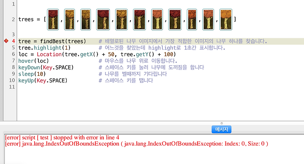This screenshot has height=164, width=304.
Task: Select the fourth tree thumbnail in the list
Action: coord(103,19)
